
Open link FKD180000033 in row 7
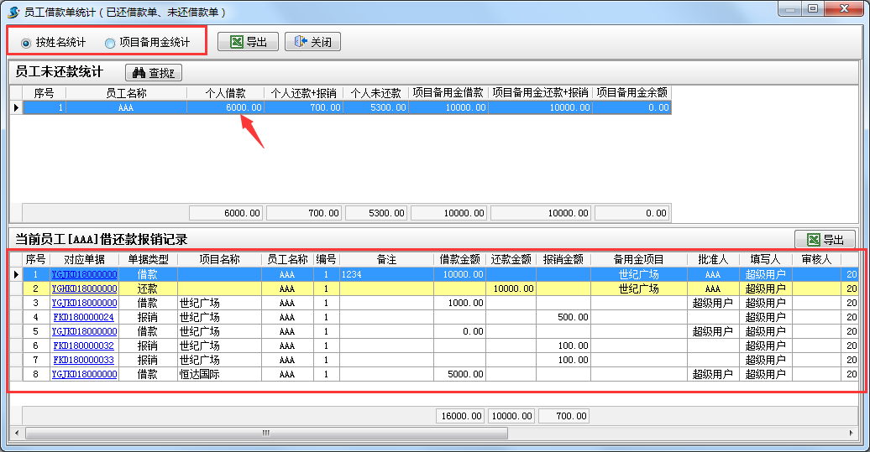84,360
